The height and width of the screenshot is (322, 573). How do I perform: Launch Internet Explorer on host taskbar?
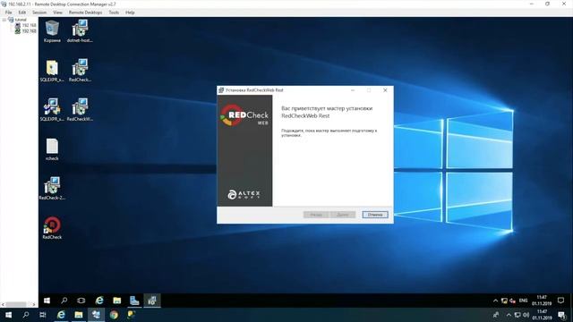tap(61, 315)
